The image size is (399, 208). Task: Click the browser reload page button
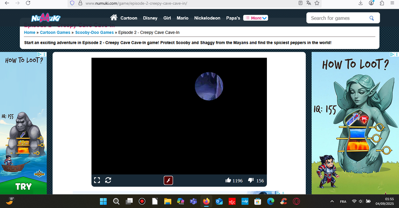click(28, 3)
